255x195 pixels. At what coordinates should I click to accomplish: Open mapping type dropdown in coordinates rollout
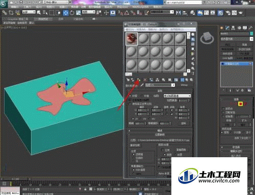[x=177, y=96]
